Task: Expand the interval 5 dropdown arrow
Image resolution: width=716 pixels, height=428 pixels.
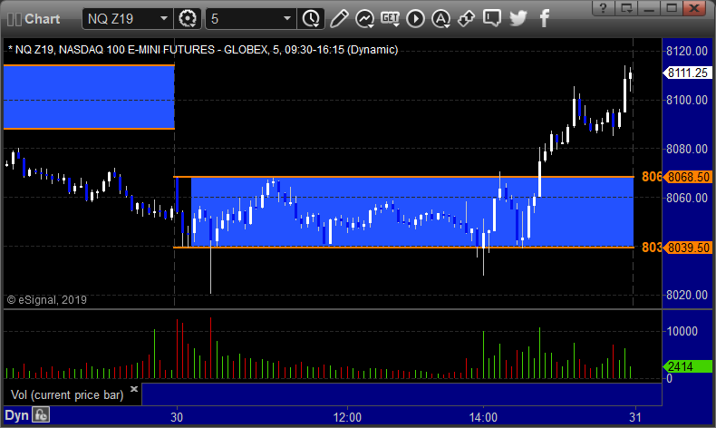Action: [287, 19]
